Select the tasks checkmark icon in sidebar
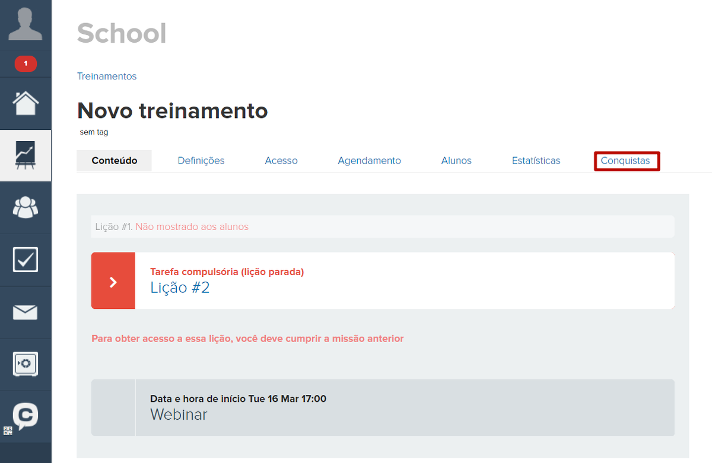The height and width of the screenshot is (463, 712). (26, 260)
